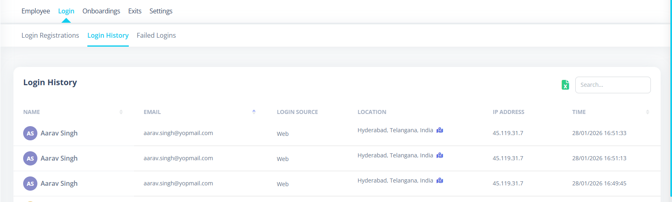
Task: Click the Login History card title
Action: 50,82
